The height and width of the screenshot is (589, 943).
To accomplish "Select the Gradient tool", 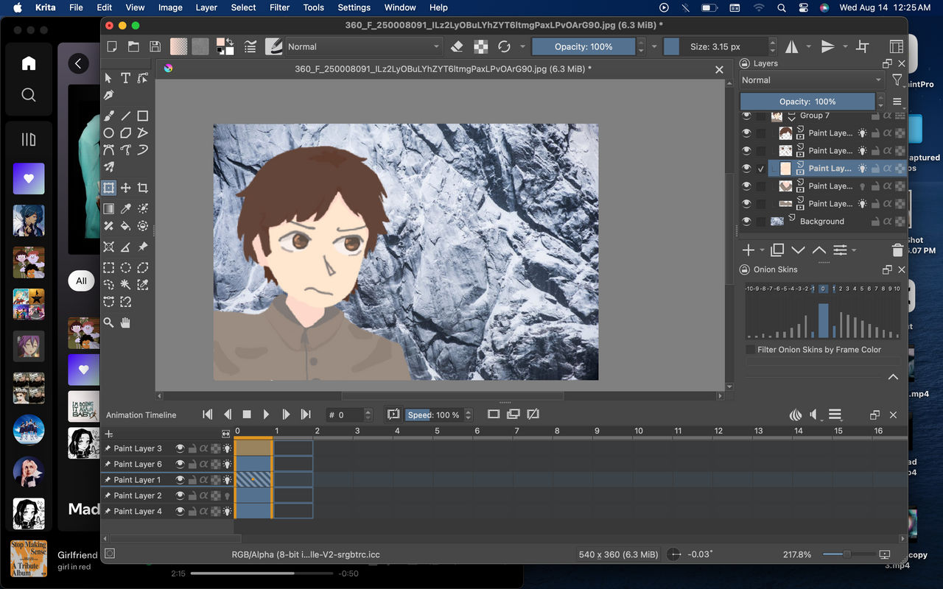I will click(108, 208).
